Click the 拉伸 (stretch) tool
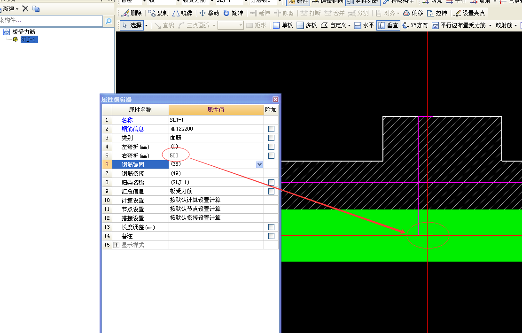This screenshot has width=522, height=333. click(x=437, y=13)
